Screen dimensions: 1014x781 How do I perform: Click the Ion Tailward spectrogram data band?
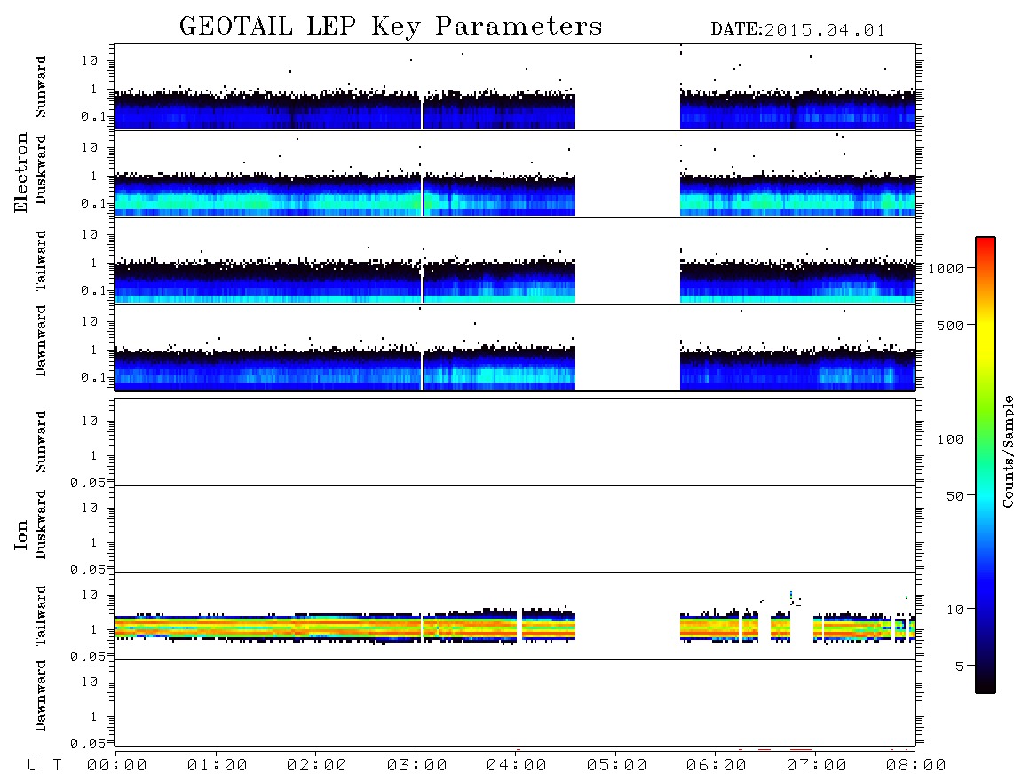click(515, 626)
